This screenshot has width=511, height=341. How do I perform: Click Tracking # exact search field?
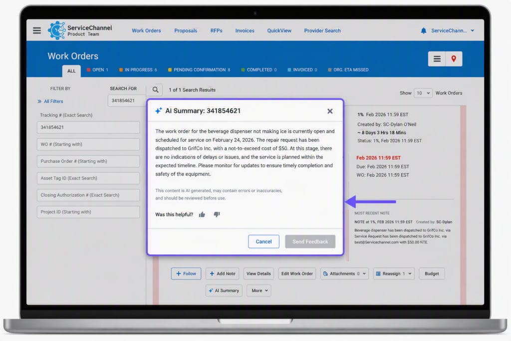point(88,127)
